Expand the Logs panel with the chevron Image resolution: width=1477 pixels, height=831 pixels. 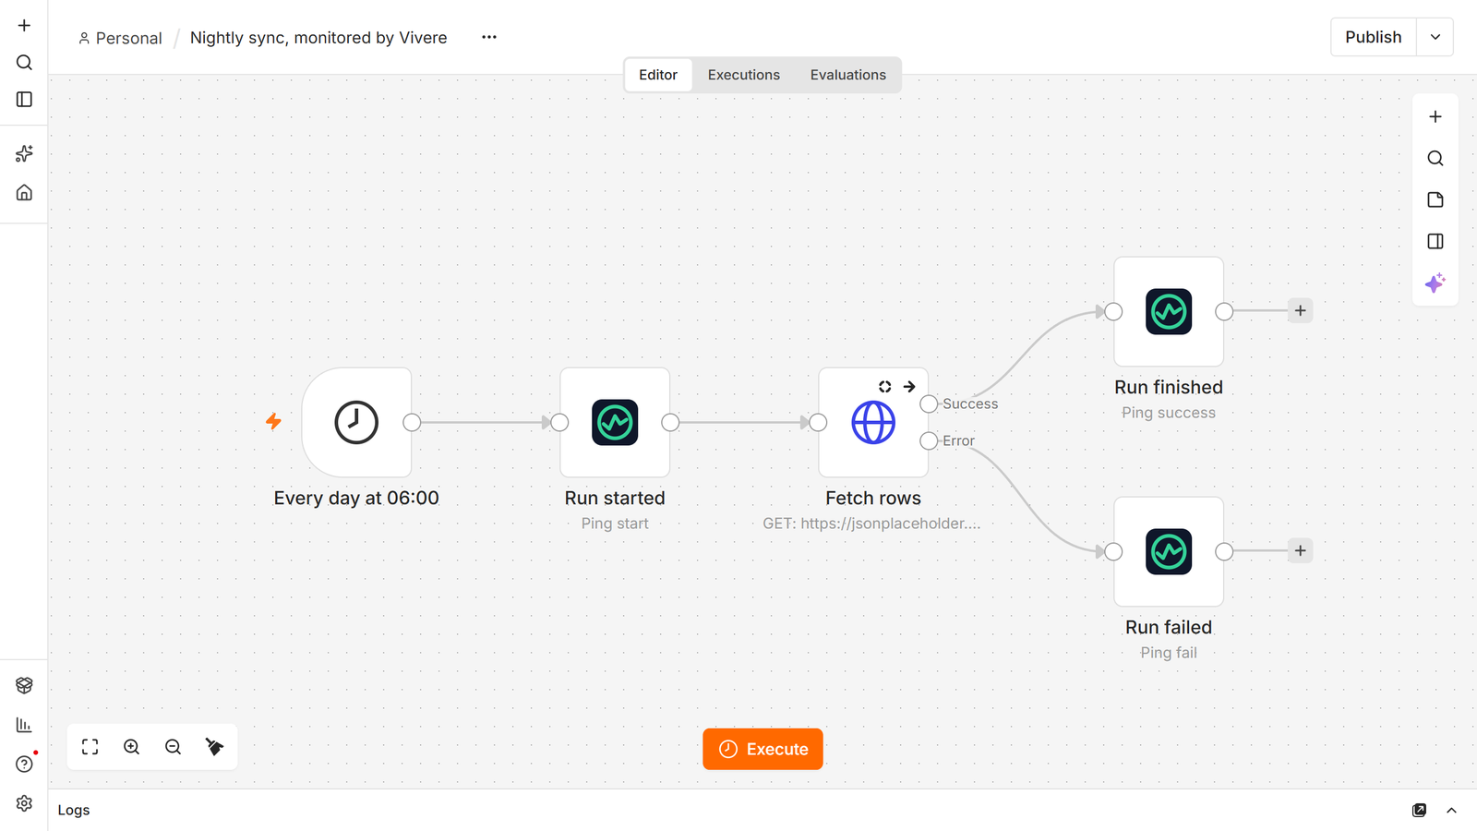[1451, 810]
